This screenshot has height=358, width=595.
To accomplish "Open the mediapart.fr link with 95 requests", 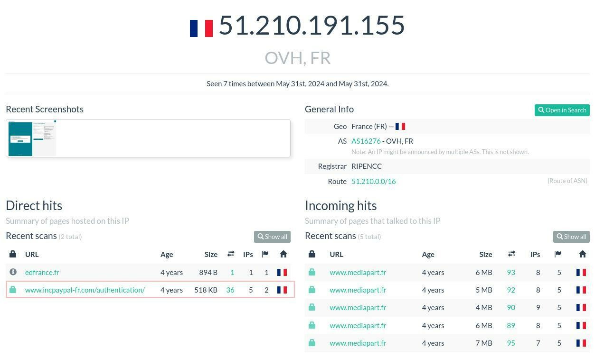I will click(358, 343).
